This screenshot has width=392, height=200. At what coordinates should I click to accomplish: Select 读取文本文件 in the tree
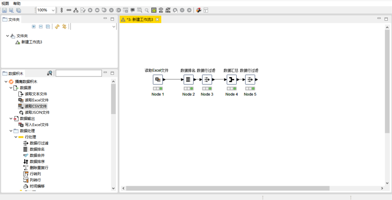[x=36, y=94]
